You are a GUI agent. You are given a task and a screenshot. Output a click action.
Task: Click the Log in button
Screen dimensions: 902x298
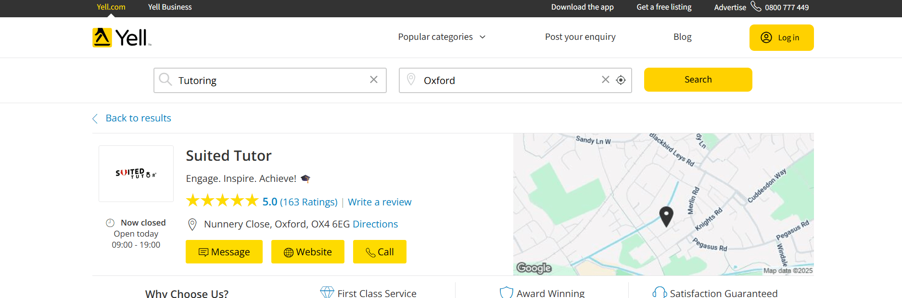[x=781, y=37]
